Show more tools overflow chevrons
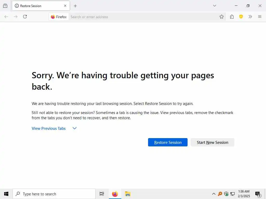Image resolution: width=266 pixels, height=199 pixels. 250,17
